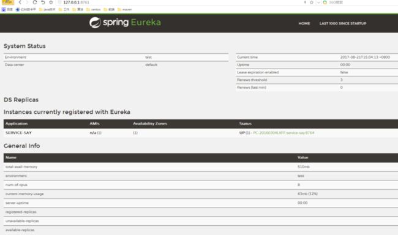Click the 360 search engine logo icon
Image resolution: width=398 pixels, height=235 pixels.
325,2
